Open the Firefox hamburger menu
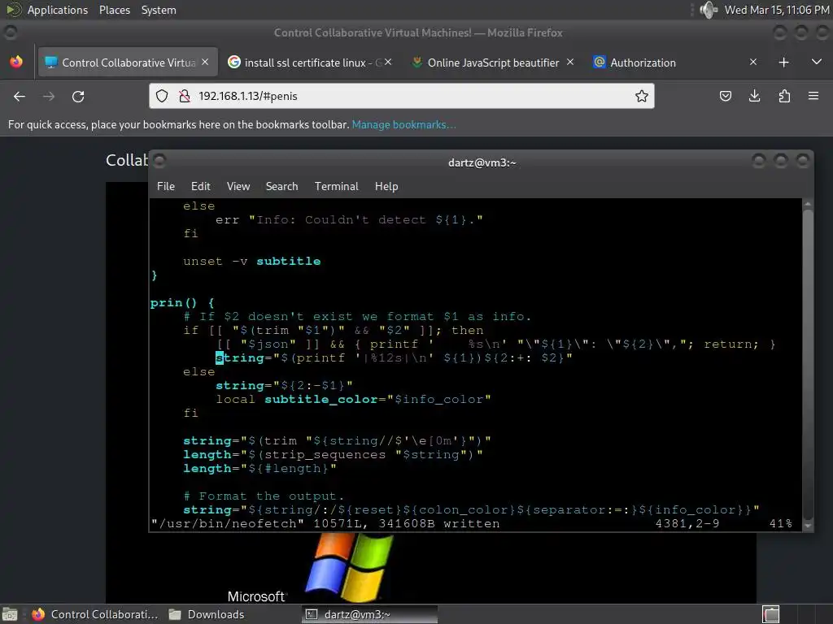This screenshot has height=624, width=833. tap(813, 96)
